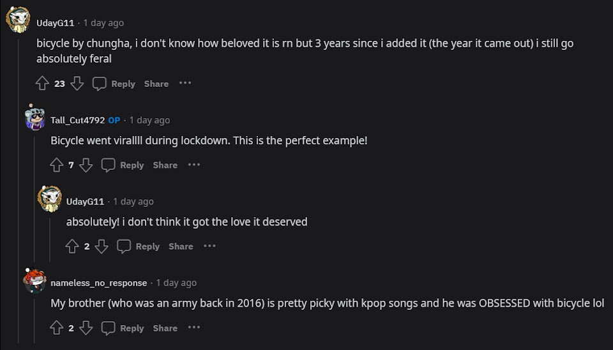Open more options on Tall_Cut4792's comment

tap(194, 165)
